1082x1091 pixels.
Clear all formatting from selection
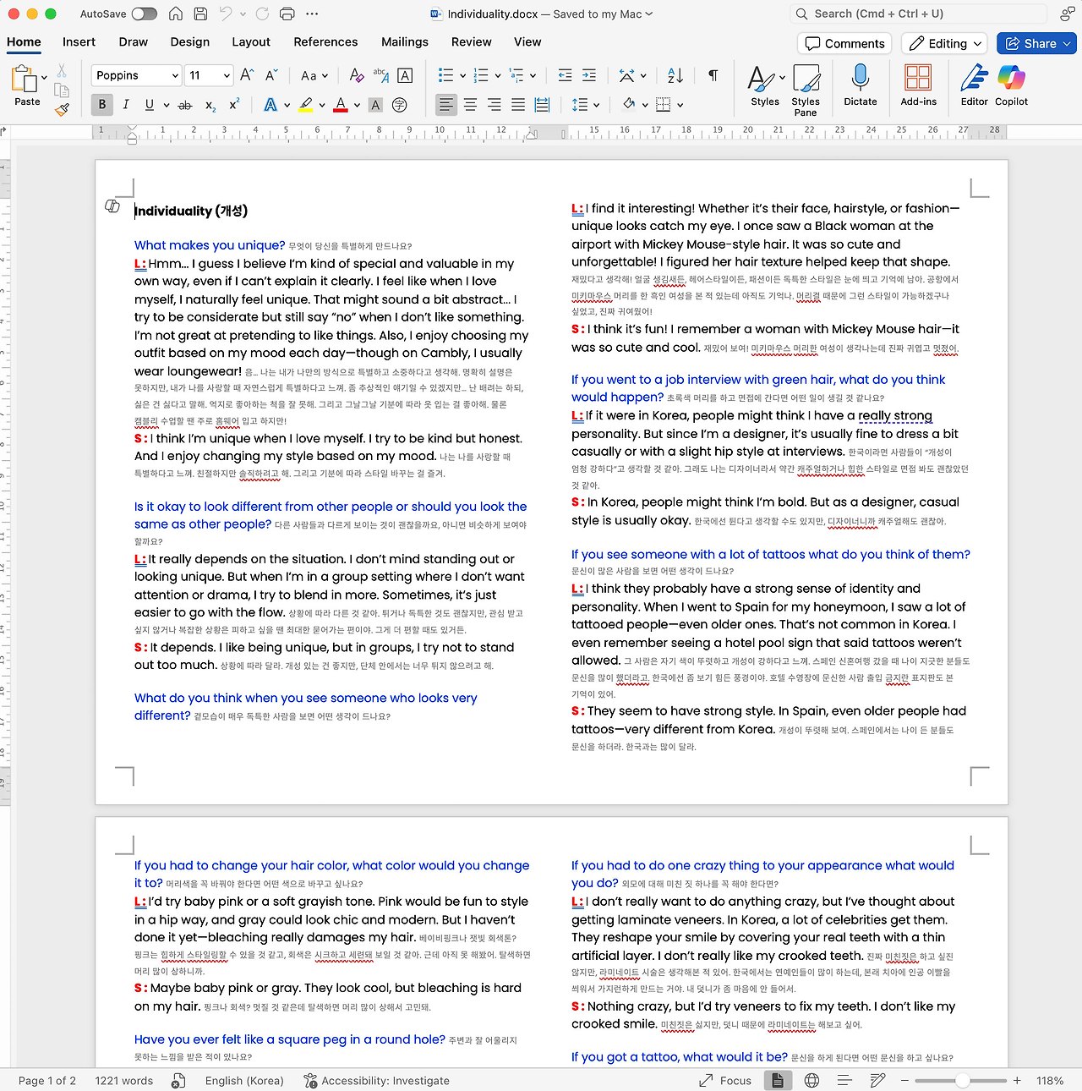pos(357,75)
